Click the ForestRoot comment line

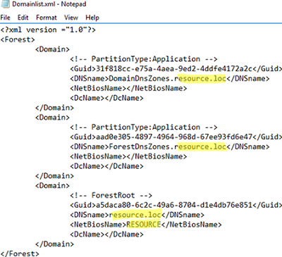pos(111,195)
